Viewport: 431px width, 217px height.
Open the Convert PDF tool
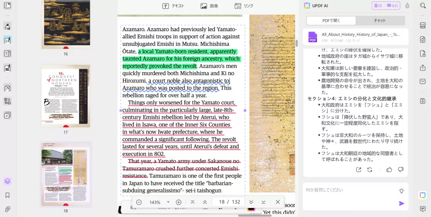point(423,40)
